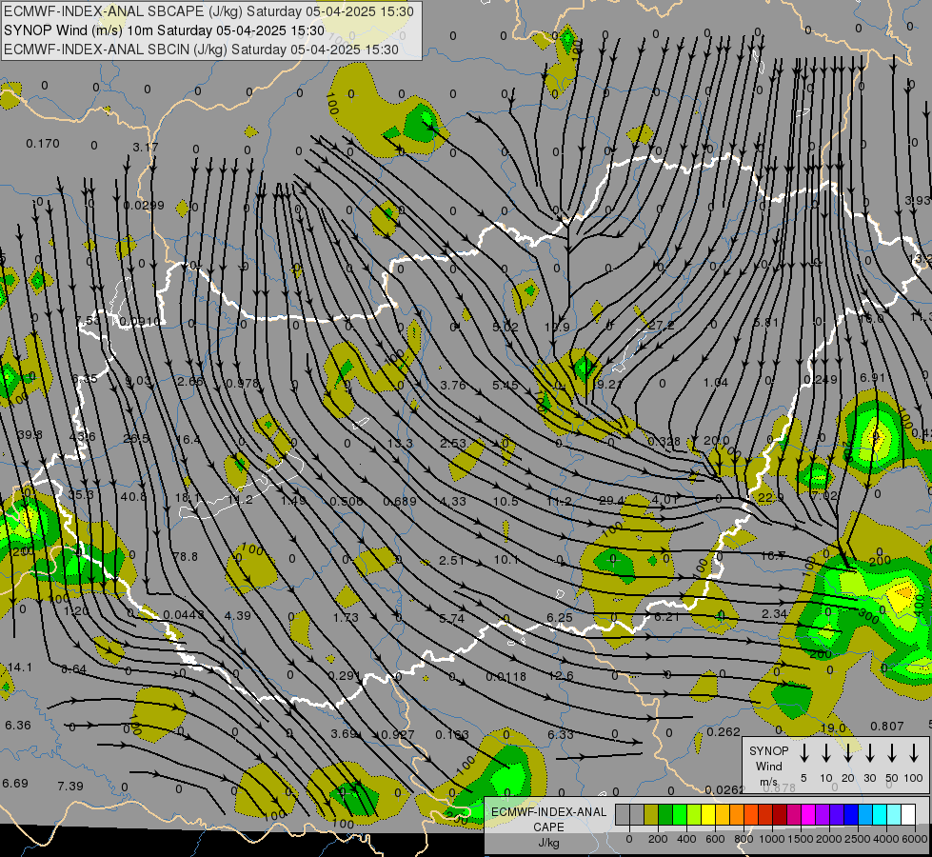The width and height of the screenshot is (932, 857).
Task: Pick the amber CAPE swatch right of 600
Action: (723, 815)
